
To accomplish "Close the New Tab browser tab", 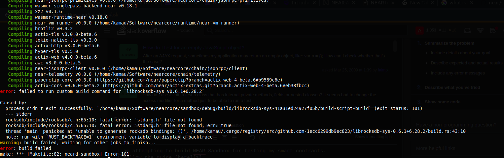I will [432, 2].
